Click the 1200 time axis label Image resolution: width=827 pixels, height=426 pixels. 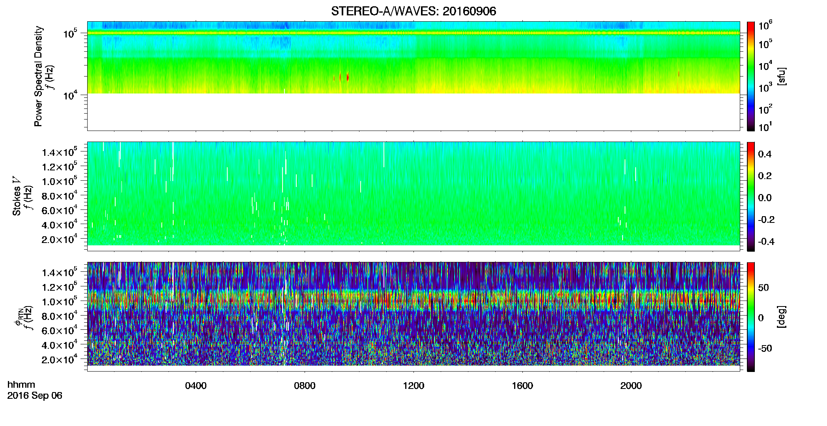tap(413, 385)
